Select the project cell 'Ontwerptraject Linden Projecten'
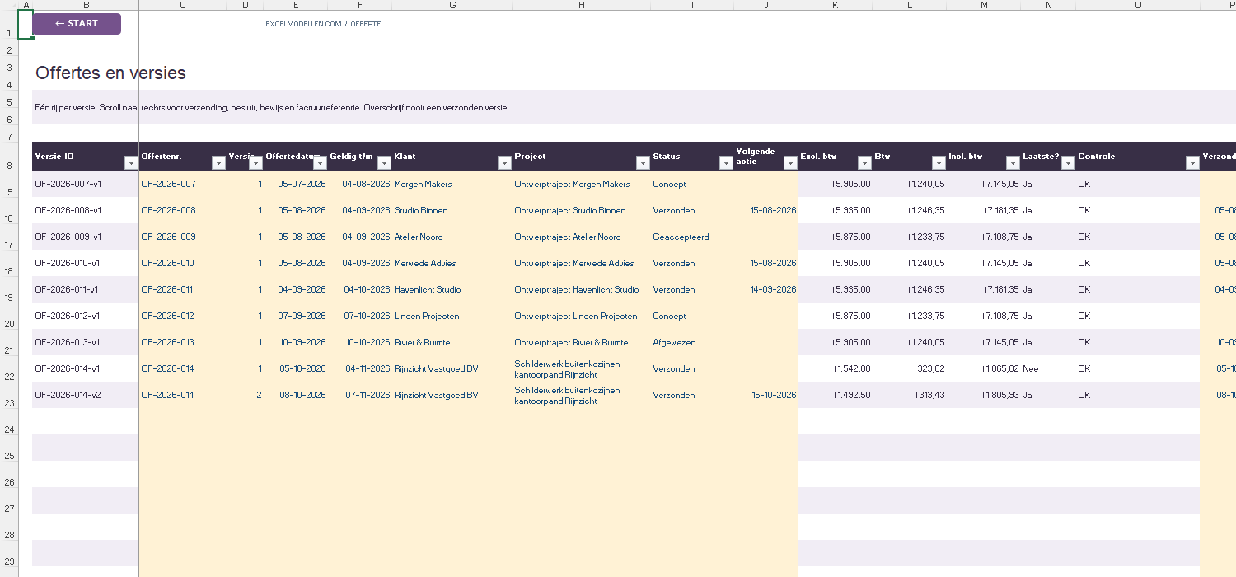 [x=582, y=316]
